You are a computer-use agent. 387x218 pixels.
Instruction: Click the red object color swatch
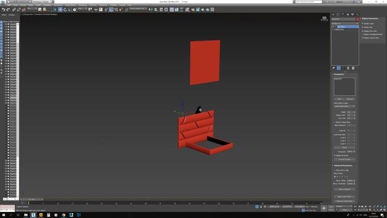click(x=357, y=19)
